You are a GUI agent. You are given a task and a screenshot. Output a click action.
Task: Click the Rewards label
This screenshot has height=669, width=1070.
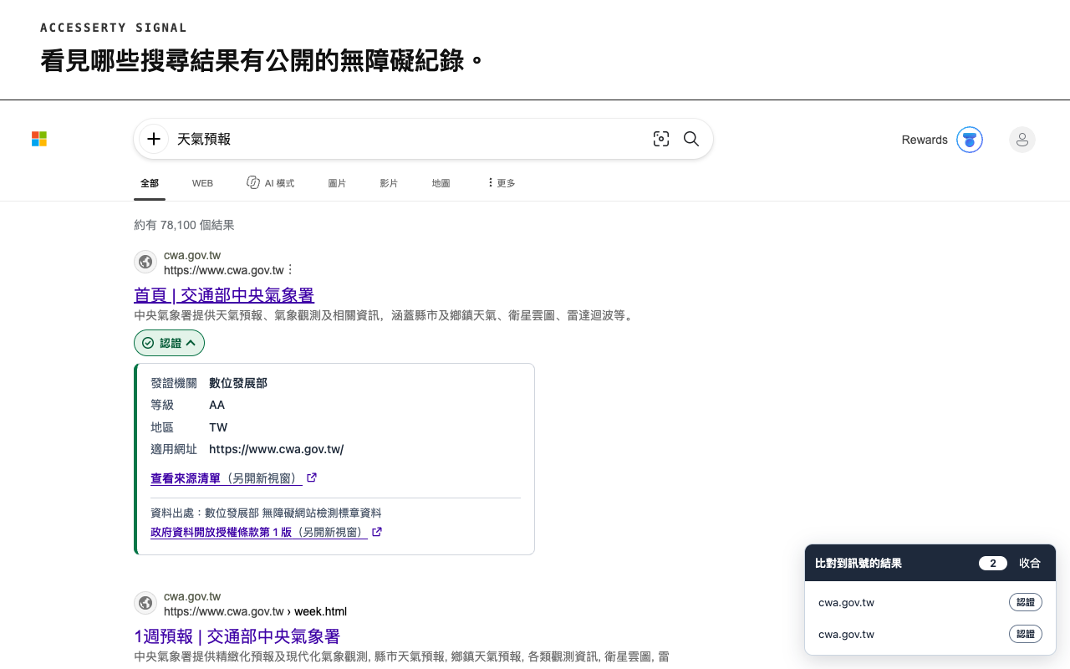pos(925,140)
